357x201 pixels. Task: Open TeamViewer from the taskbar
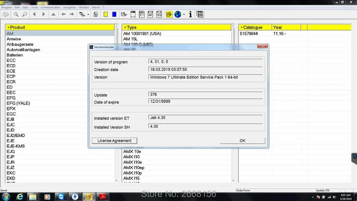61,197
